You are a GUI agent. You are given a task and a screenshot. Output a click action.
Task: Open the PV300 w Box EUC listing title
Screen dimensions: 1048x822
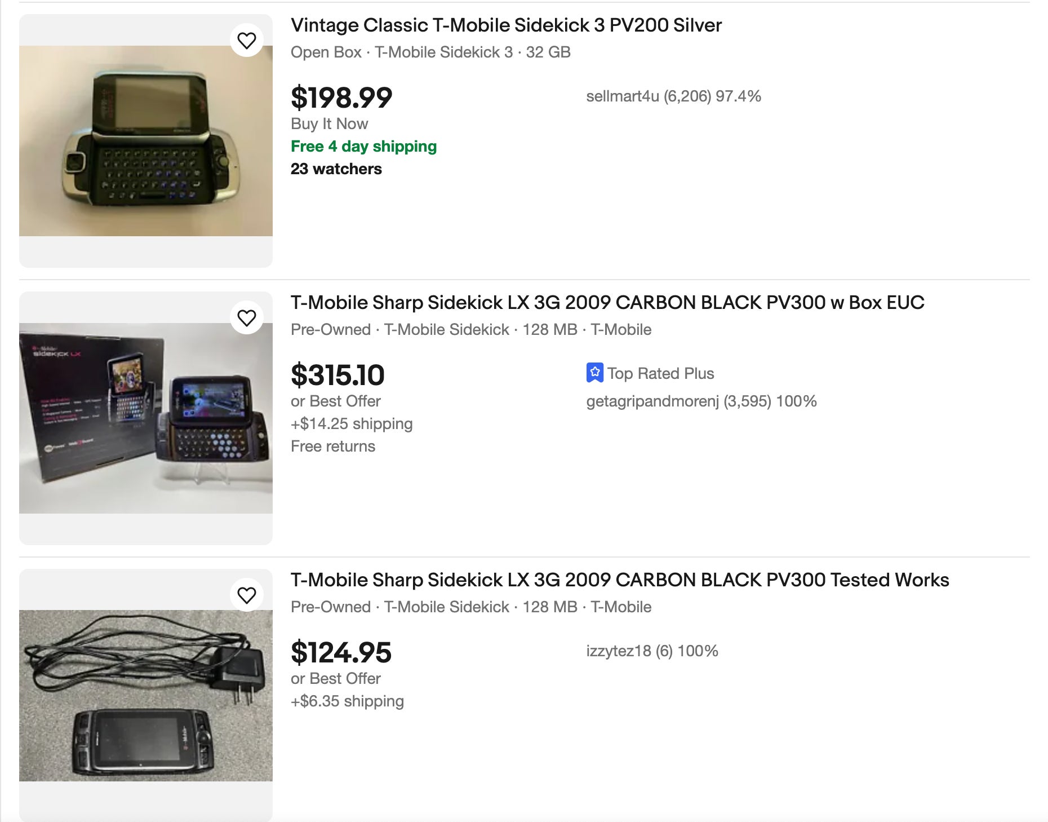point(607,303)
